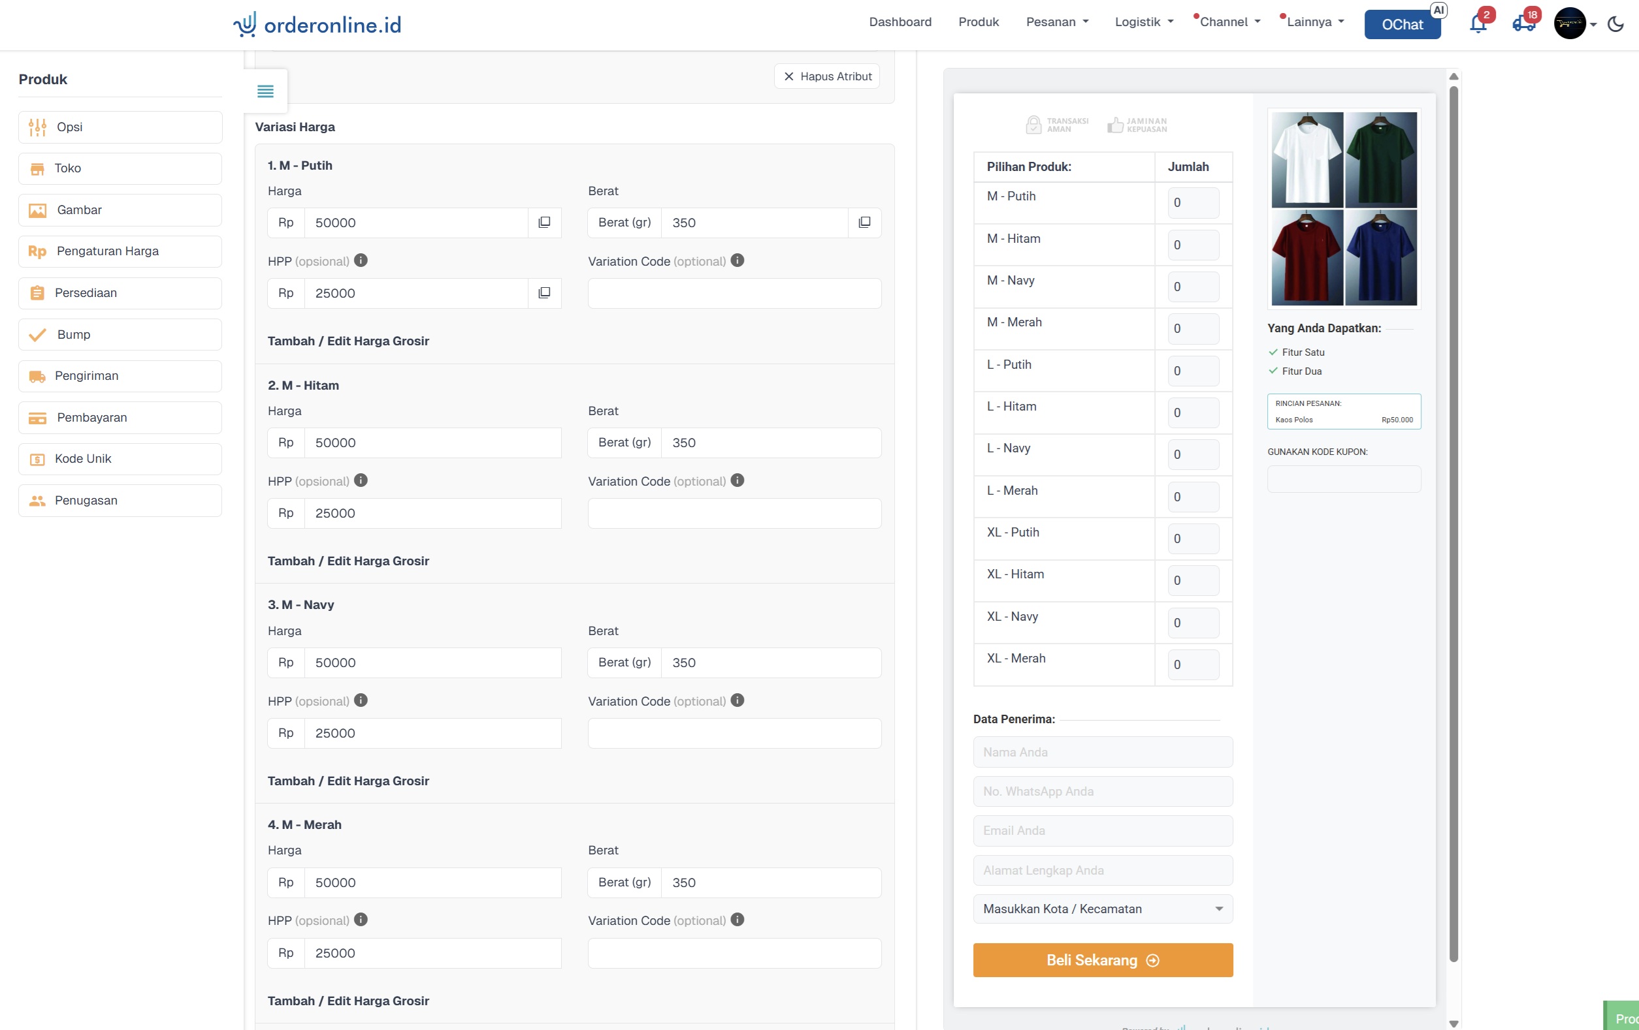The width and height of the screenshot is (1639, 1030).
Task: Open the profile avatar dropdown
Action: point(1574,23)
